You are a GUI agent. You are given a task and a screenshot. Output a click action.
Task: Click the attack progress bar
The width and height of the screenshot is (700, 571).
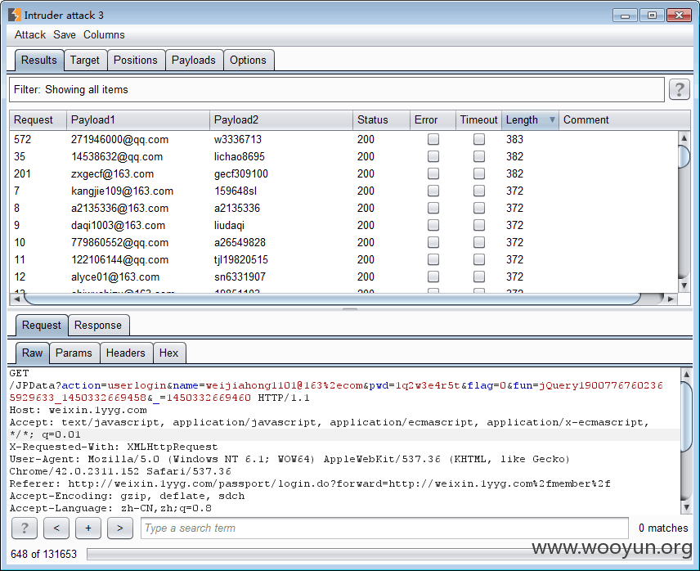(388, 554)
